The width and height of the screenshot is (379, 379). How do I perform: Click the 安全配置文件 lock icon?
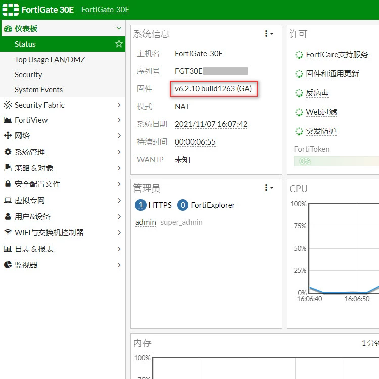[x=8, y=184]
